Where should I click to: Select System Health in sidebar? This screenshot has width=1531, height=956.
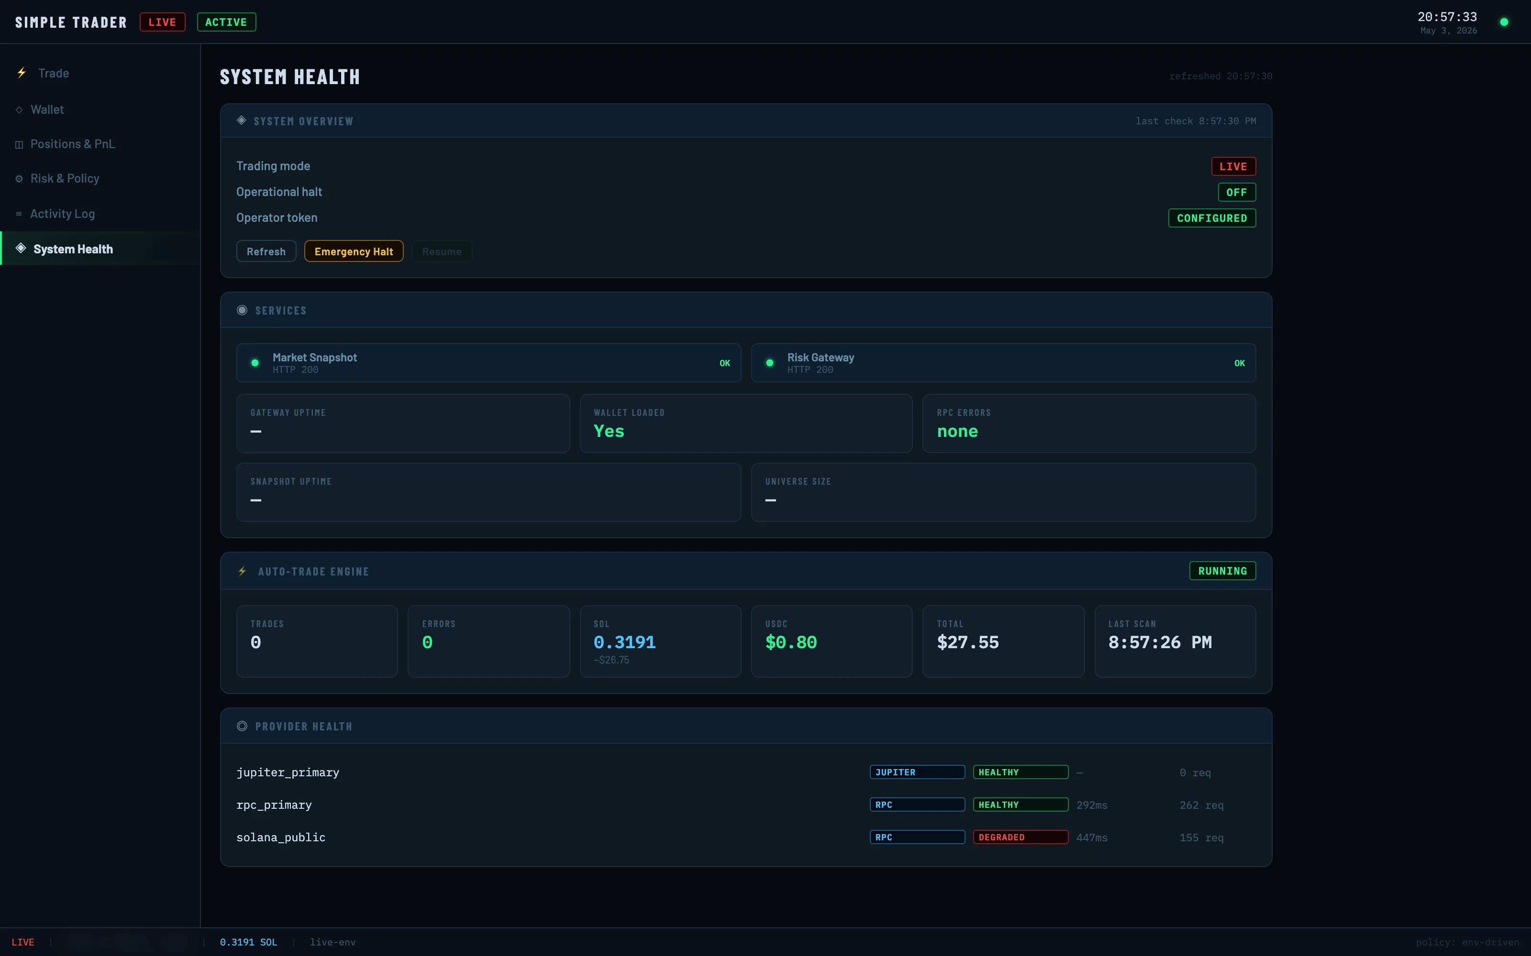coord(100,249)
